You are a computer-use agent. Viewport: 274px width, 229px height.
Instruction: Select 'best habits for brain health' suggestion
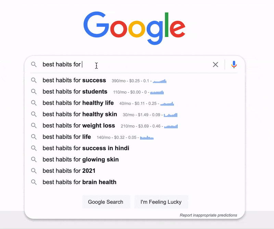(x=79, y=182)
